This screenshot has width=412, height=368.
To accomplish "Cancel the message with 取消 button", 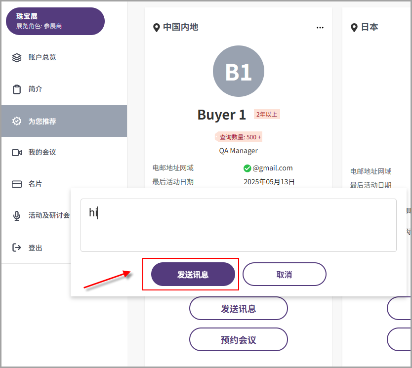I will pyautogui.click(x=284, y=274).
